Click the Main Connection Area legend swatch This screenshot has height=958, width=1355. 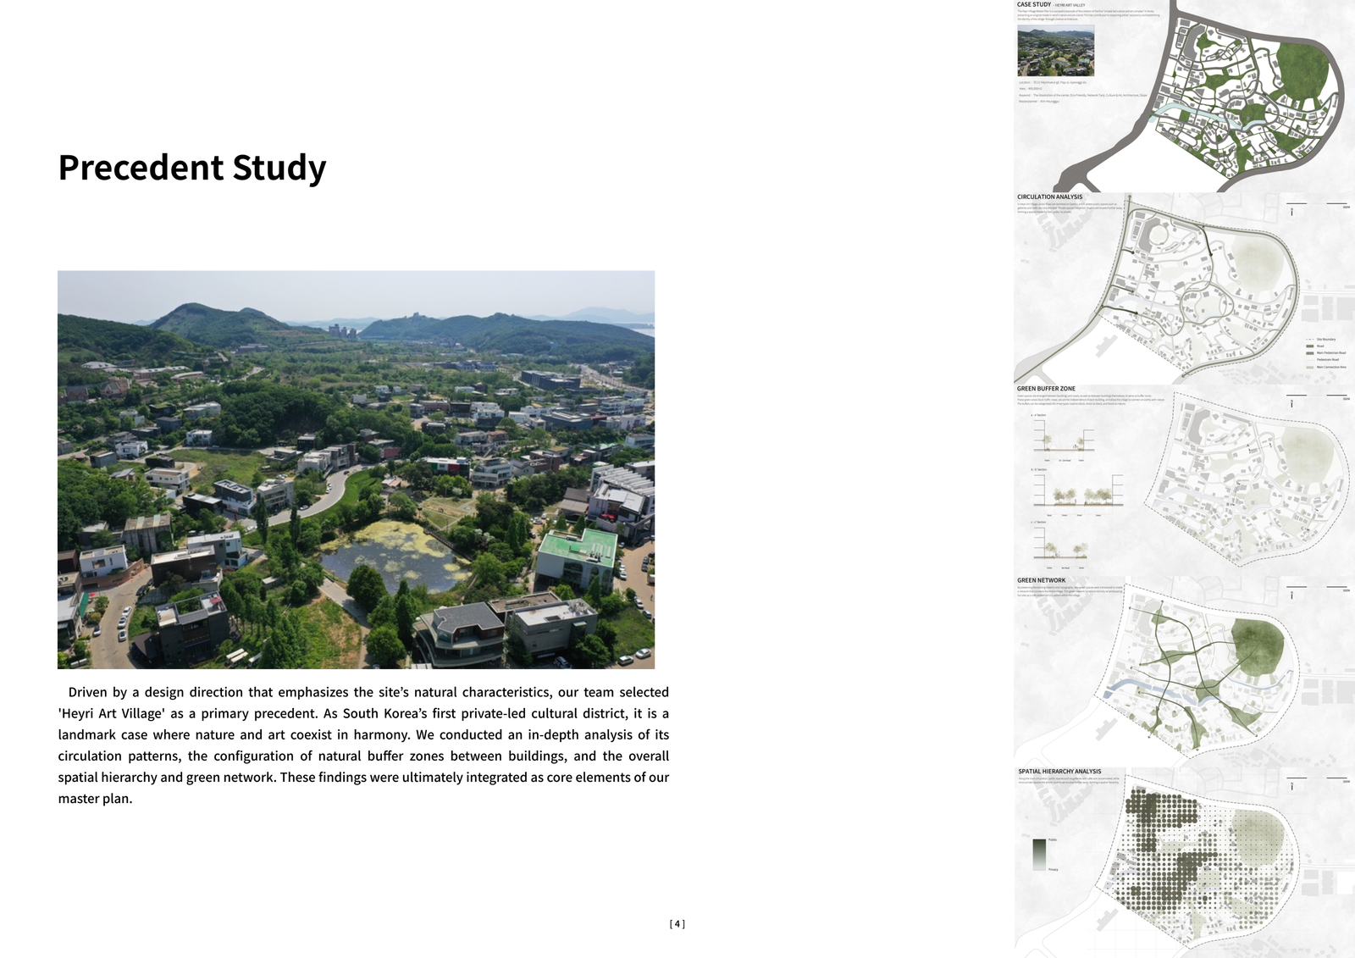(x=1310, y=367)
